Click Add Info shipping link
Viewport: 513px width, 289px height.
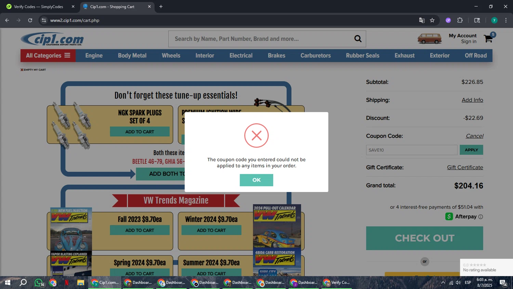click(x=472, y=100)
